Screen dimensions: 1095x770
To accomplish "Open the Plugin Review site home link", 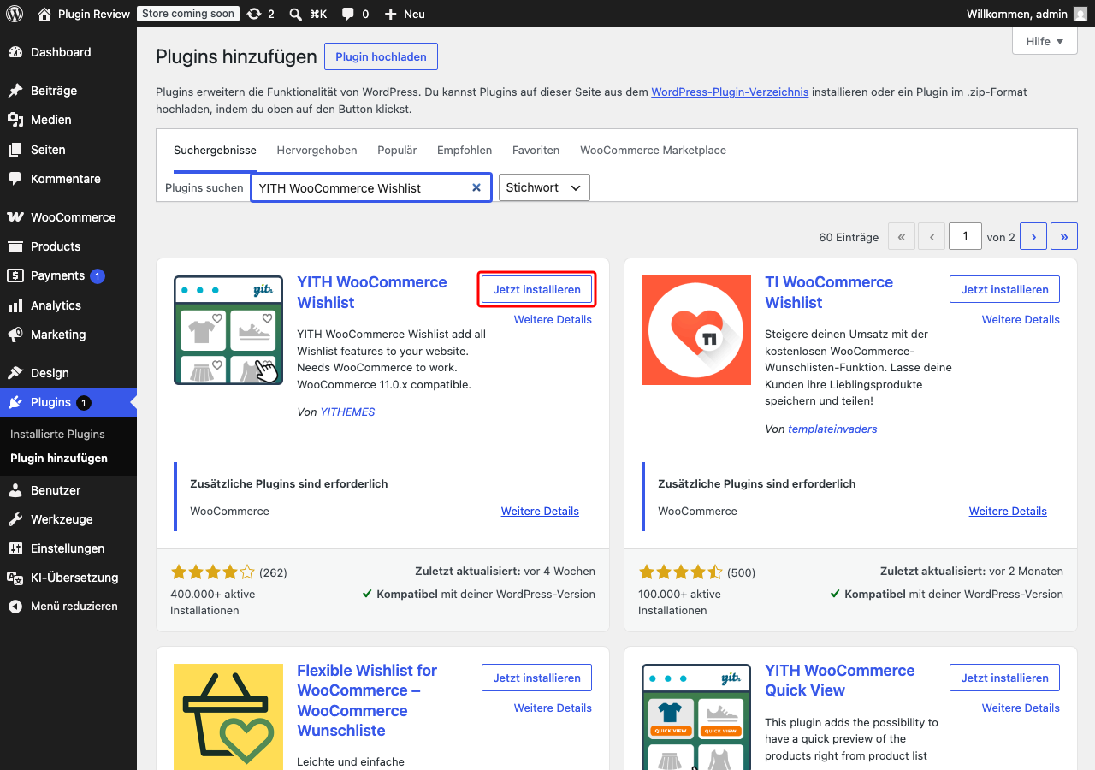I will tap(84, 14).
